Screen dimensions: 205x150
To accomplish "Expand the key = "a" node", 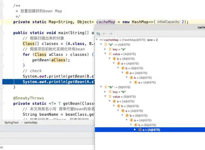I will coord(105,49).
